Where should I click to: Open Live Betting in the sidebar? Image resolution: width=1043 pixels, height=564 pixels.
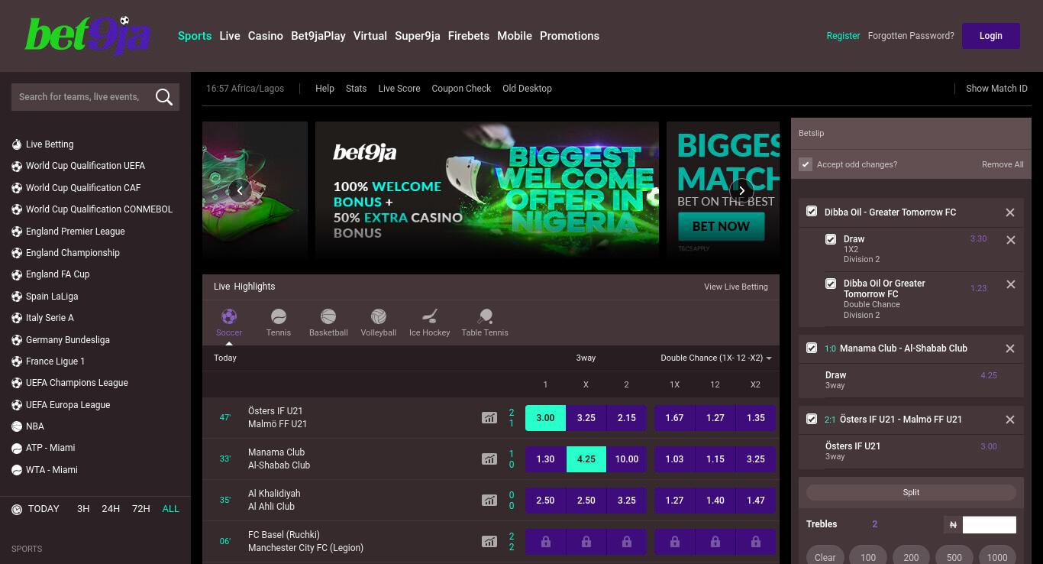pos(50,144)
